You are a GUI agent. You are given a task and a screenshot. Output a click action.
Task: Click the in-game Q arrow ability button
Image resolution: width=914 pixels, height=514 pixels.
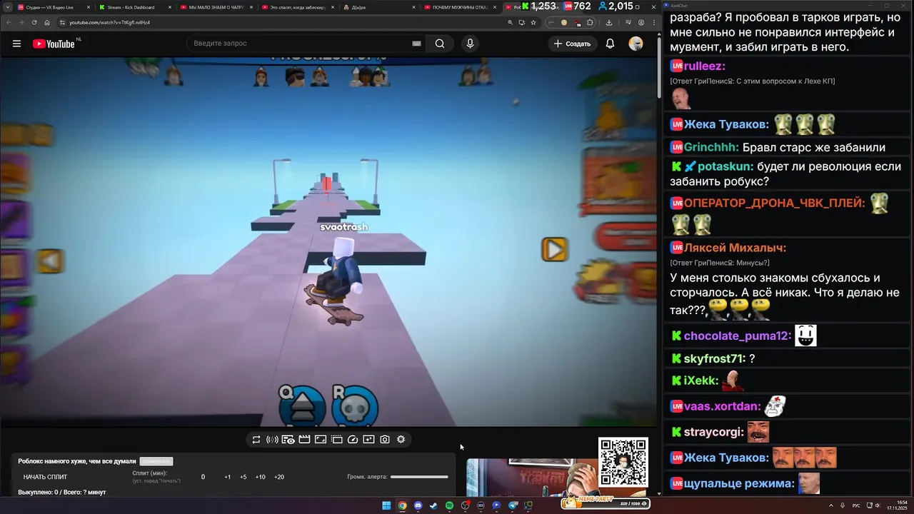point(303,405)
